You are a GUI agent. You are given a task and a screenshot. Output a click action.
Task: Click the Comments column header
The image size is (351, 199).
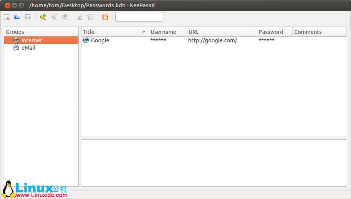tap(320, 32)
